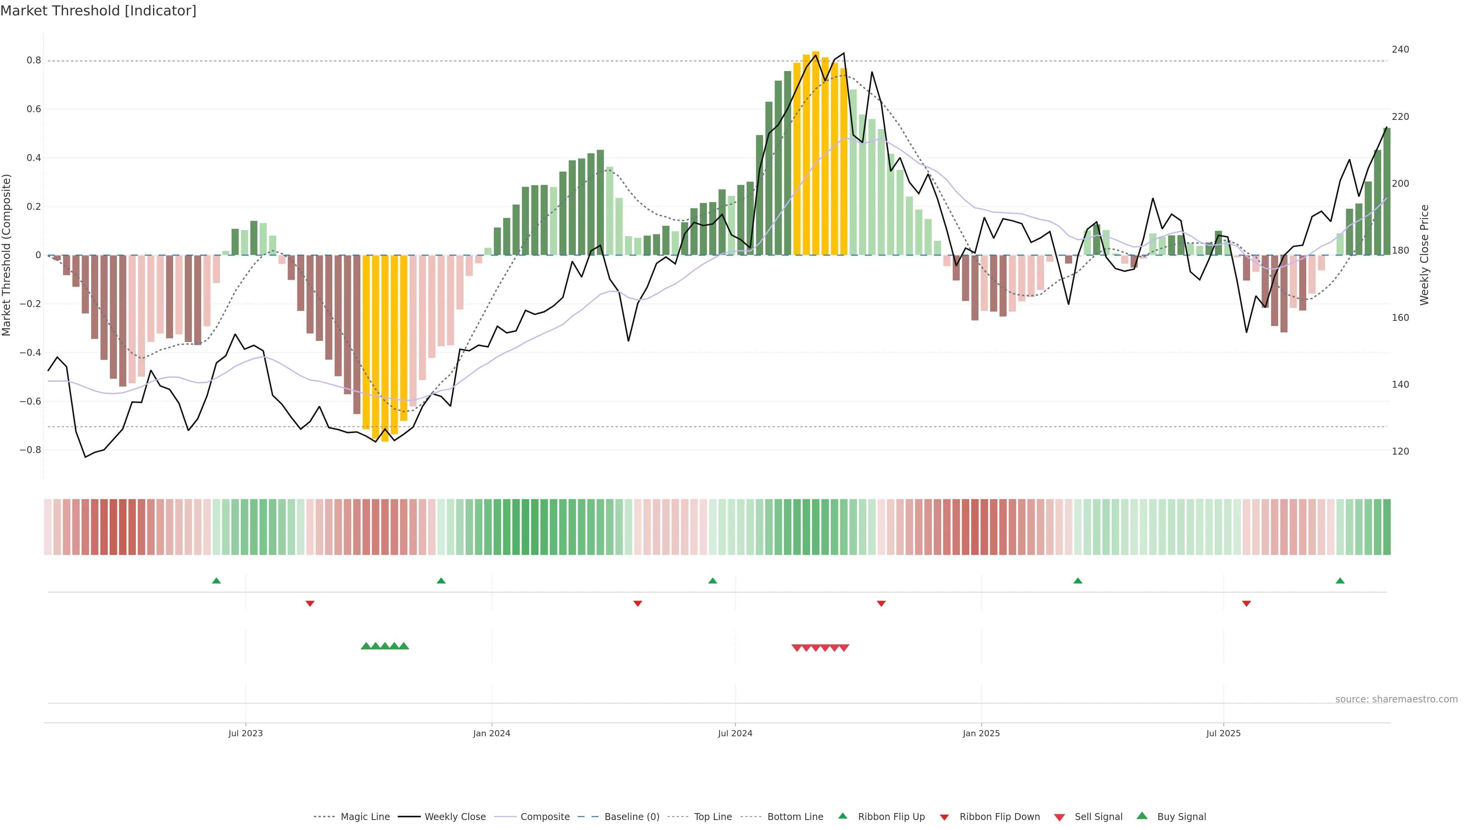
Task: Click the Sell Signal legend marker icon
Action: (1060, 817)
